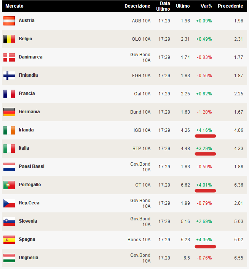Click the Danimarca flag icon

9,57
